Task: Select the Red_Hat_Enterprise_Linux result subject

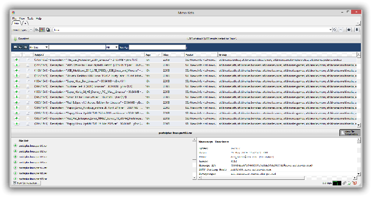Action: [89, 118]
